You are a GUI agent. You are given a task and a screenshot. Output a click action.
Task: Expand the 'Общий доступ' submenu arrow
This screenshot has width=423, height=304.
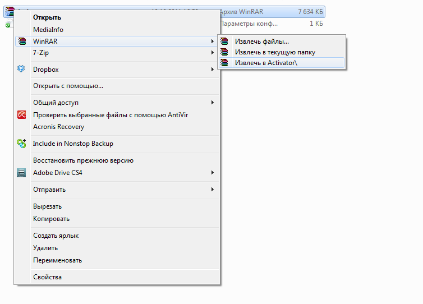click(213, 103)
